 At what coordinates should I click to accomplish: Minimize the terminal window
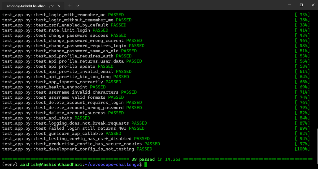(x=289, y=5)
